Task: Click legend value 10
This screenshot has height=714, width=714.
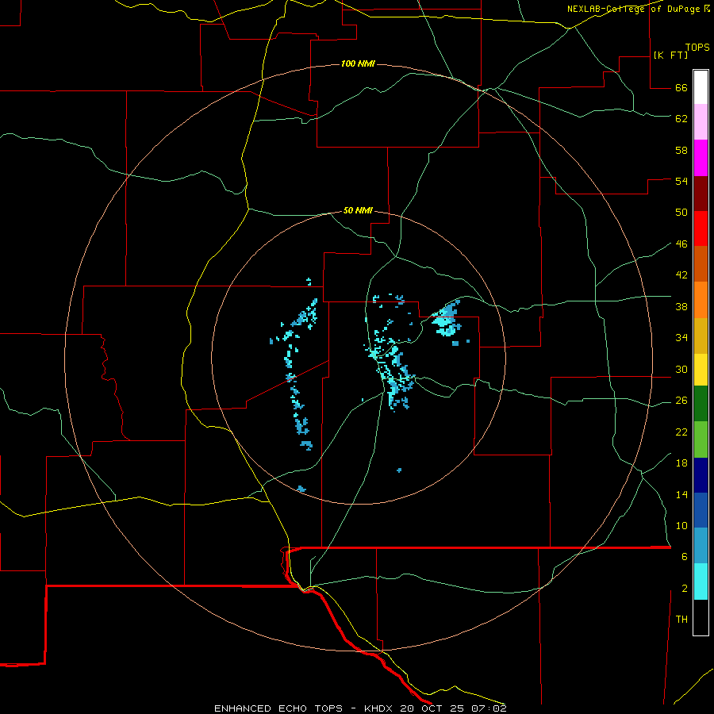Action: 681,525
